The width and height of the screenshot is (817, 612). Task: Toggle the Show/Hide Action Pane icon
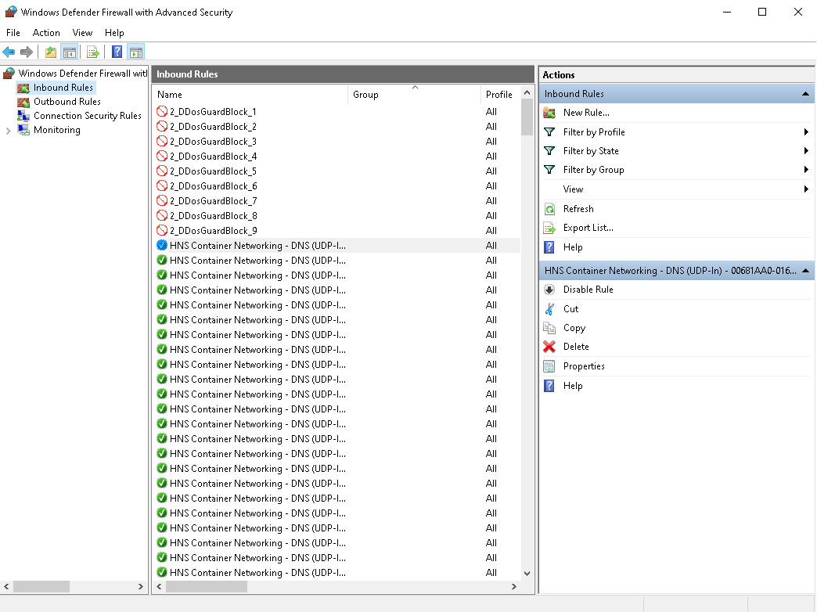[136, 52]
